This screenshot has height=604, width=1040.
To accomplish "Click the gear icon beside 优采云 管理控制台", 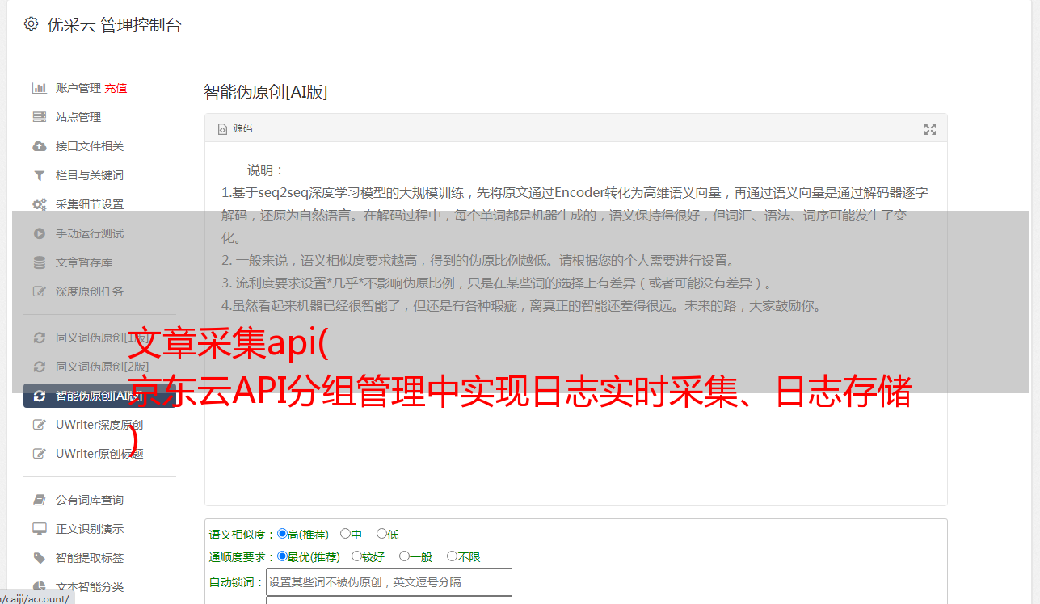I will click(x=31, y=24).
